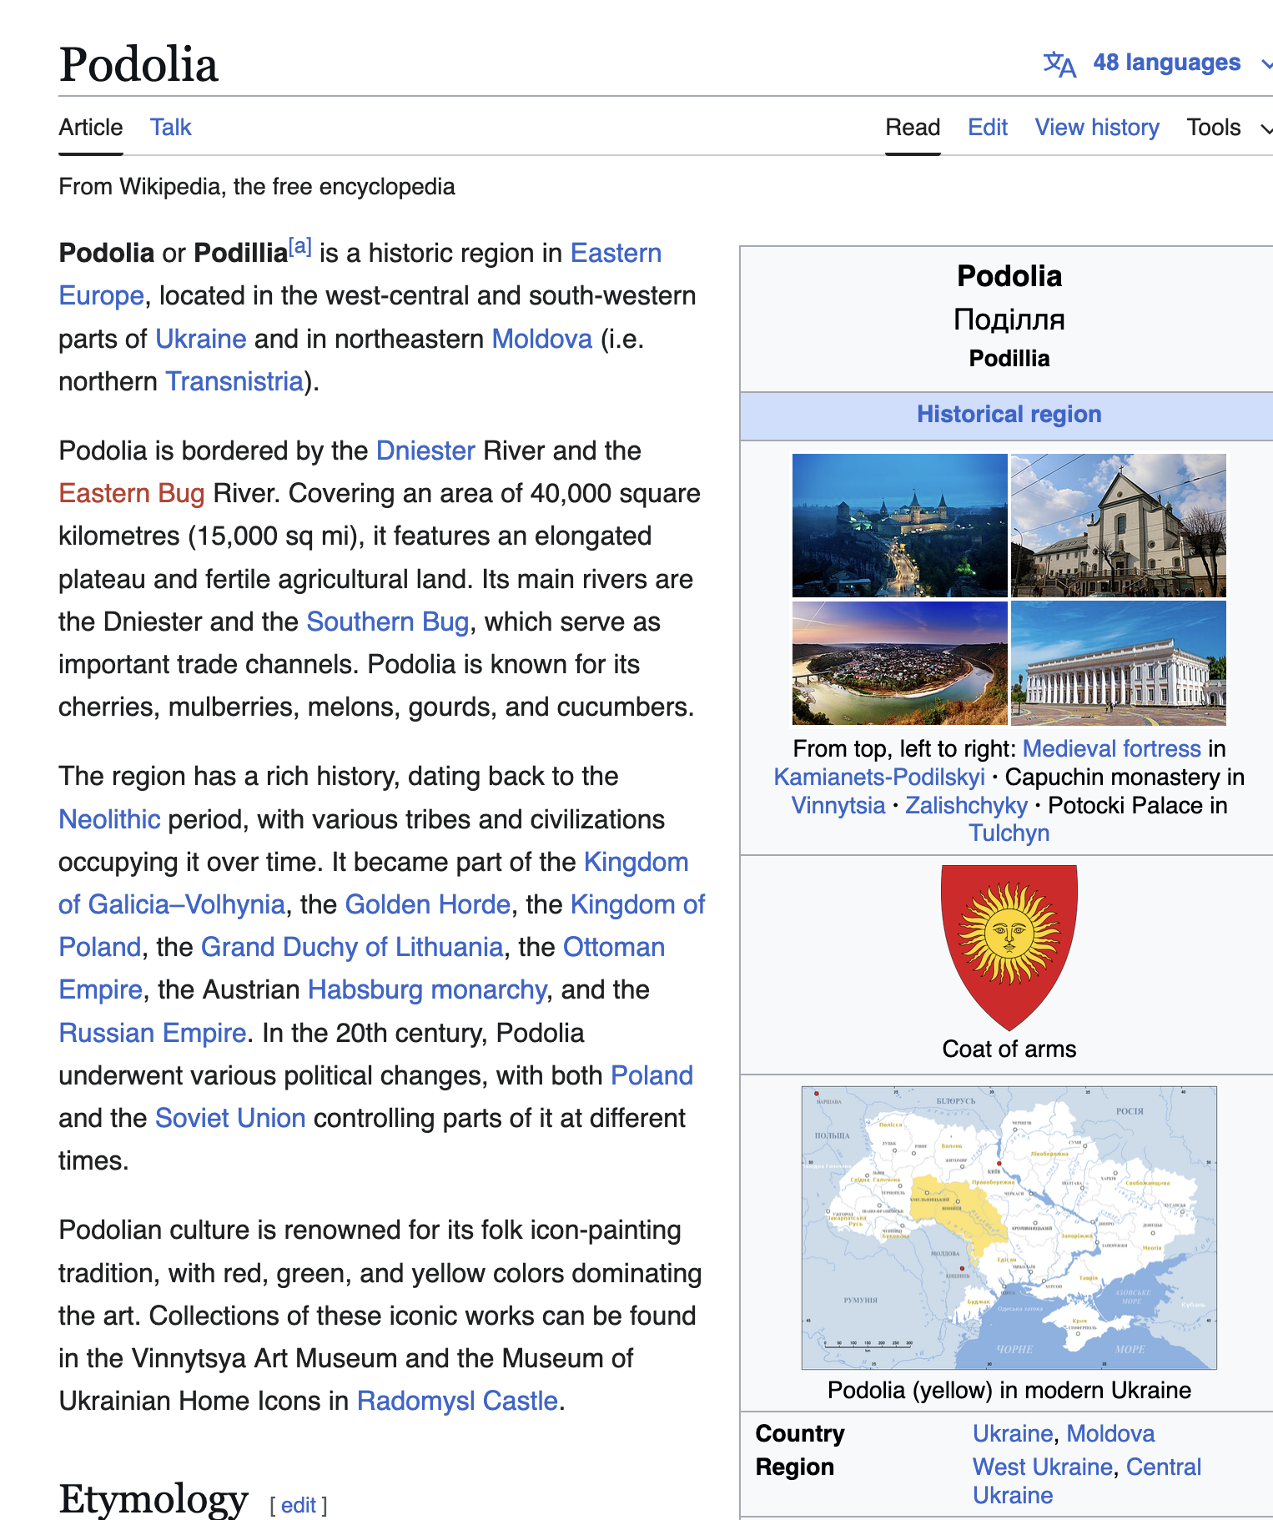Open the Tools dropdown menu

pos(1226,128)
